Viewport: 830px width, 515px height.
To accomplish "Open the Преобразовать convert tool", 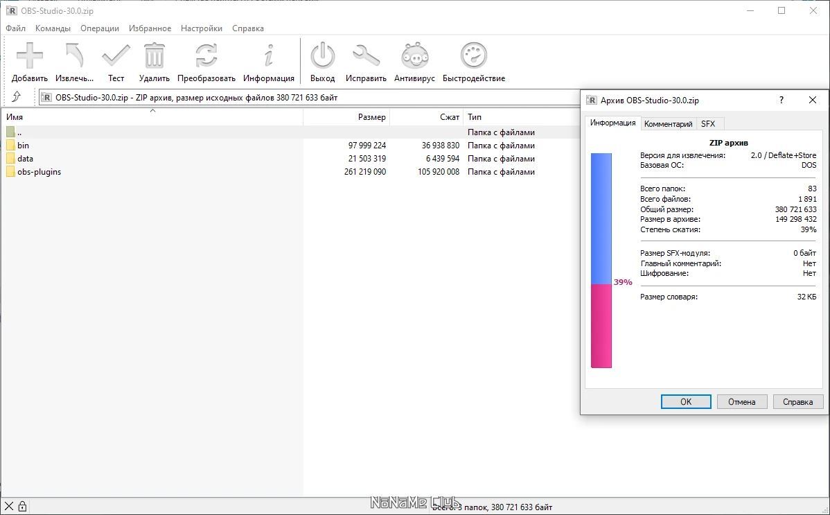I will 206,55.
